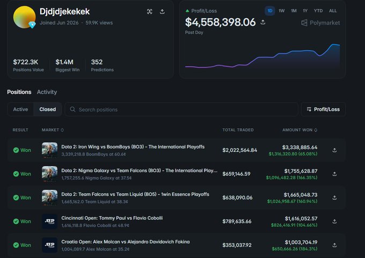Sort by the AMOUNT WON column header
Viewport: 365px width, 258px height.
click(x=300, y=130)
